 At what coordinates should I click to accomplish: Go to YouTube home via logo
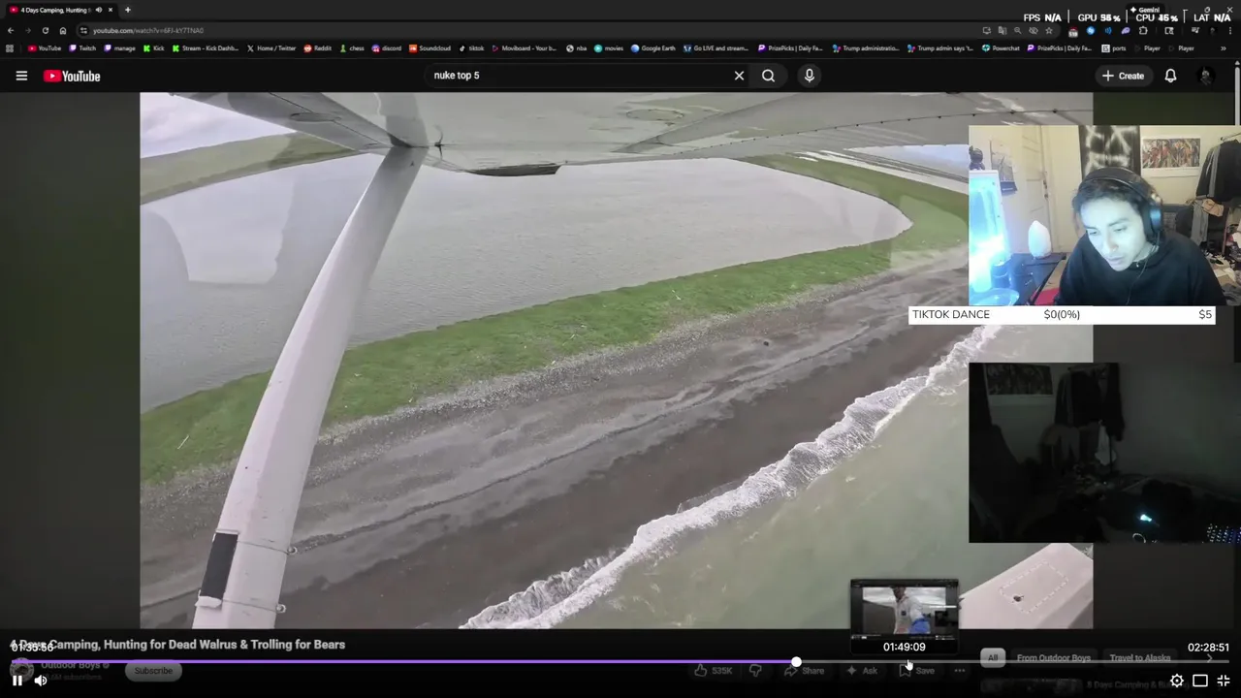tap(72, 76)
